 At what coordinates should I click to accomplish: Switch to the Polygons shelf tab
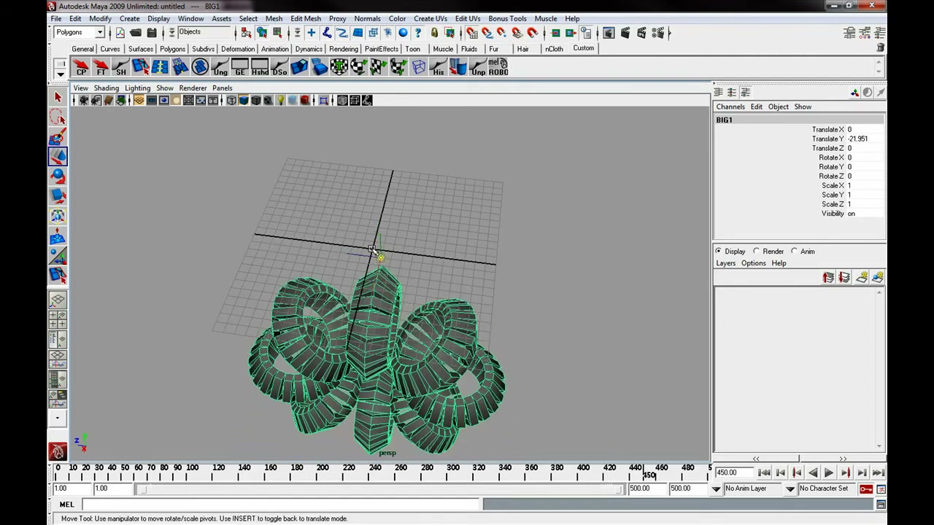tap(172, 49)
